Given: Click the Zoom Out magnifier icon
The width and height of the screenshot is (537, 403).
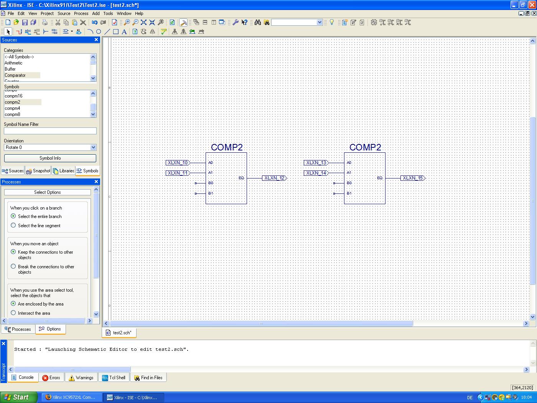Looking at the screenshot, I should (x=135, y=23).
